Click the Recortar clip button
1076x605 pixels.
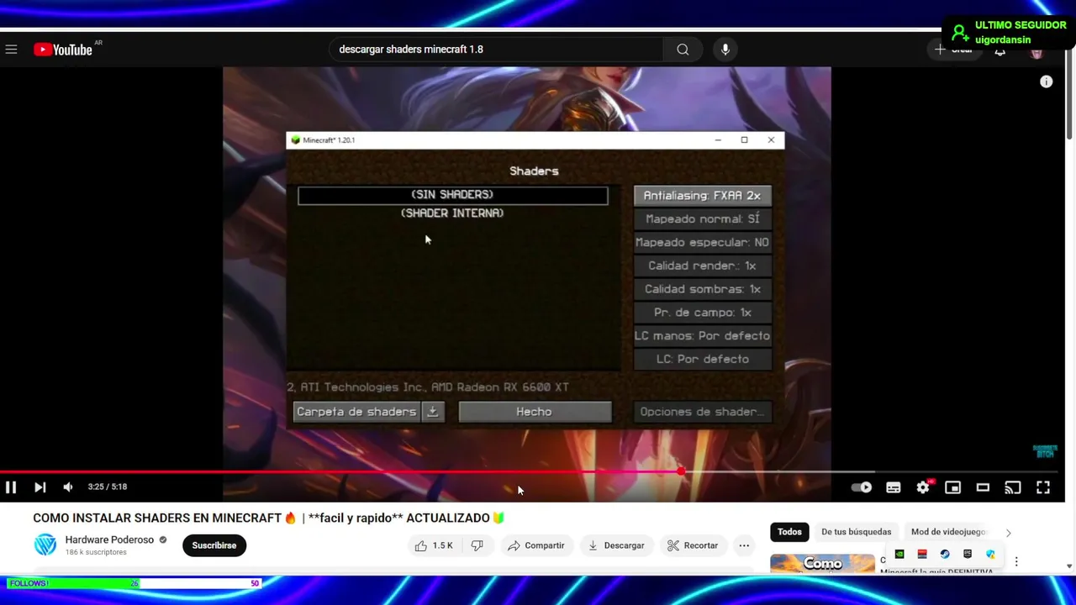tap(693, 545)
